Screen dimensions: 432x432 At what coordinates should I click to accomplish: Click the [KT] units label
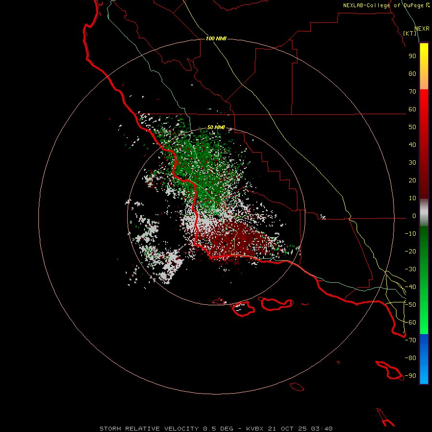[x=410, y=33]
